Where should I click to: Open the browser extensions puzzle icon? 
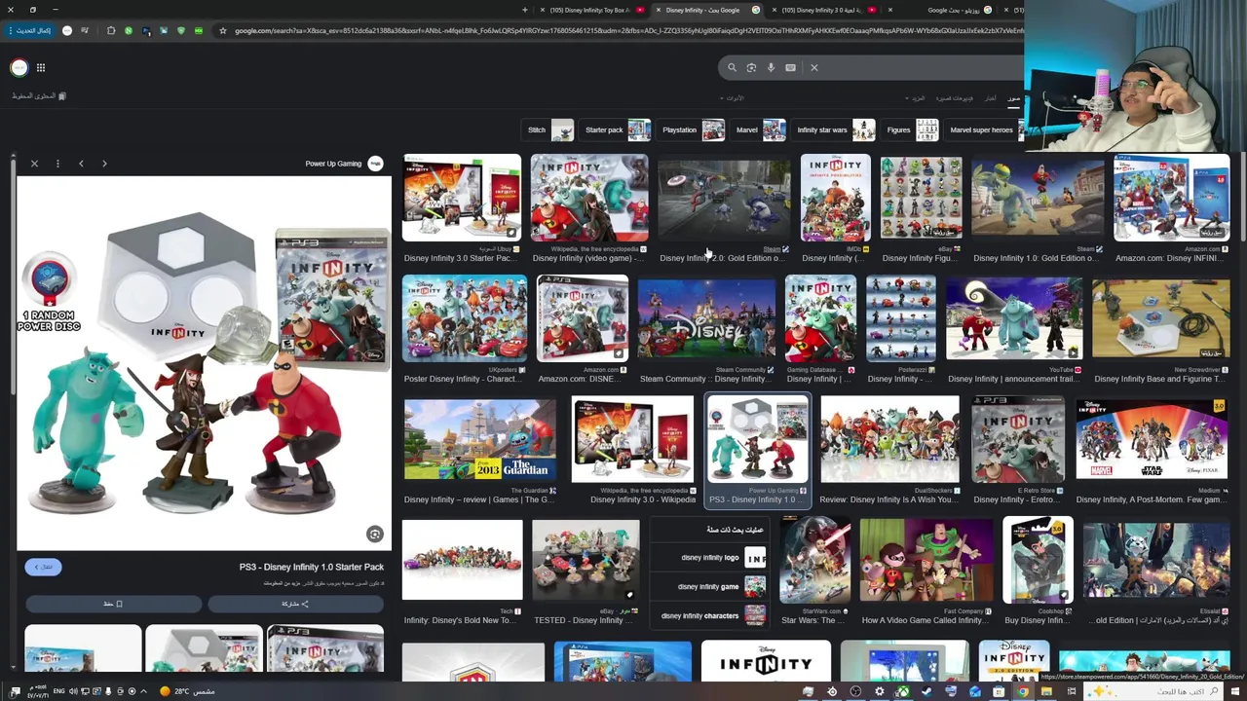pos(111,31)
